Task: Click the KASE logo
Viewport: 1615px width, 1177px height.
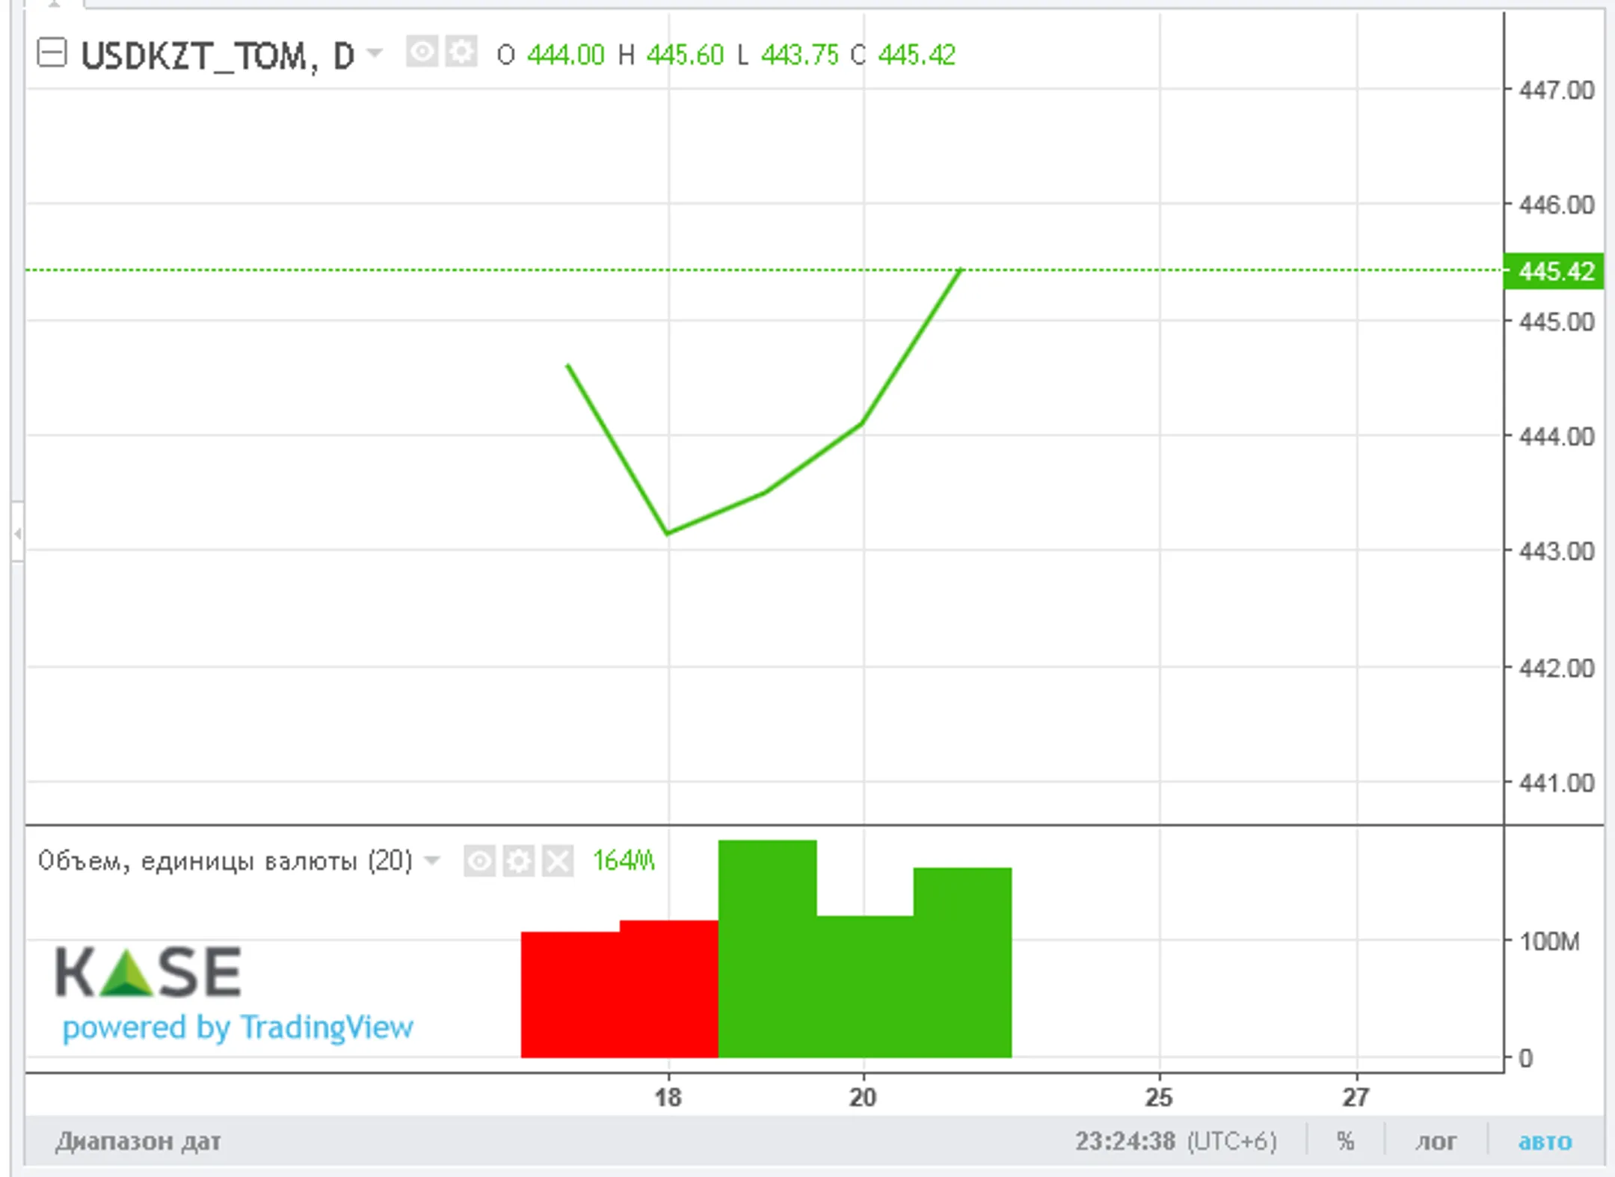Action: 148,972
